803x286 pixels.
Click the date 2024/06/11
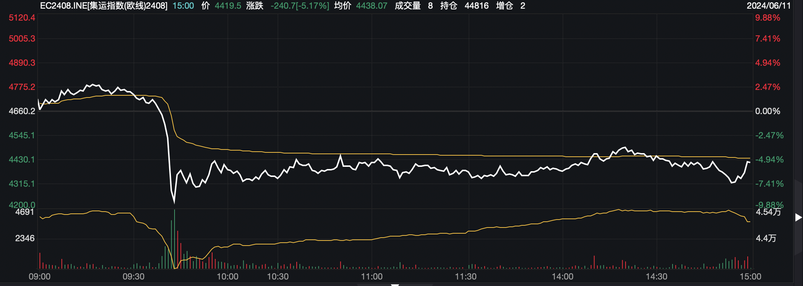pos(768,6)
